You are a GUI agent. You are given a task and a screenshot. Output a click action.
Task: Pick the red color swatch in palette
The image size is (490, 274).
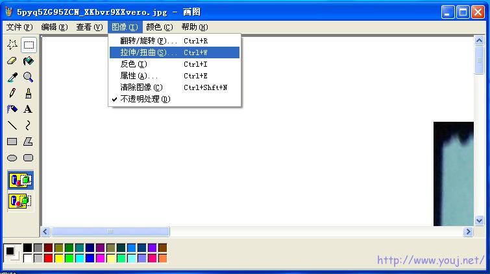pyautogui.click(x=49, y=258)
